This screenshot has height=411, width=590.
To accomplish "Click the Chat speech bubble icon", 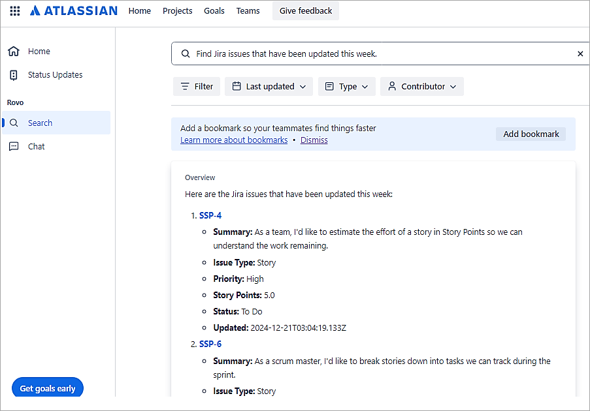I will (14, 147).
